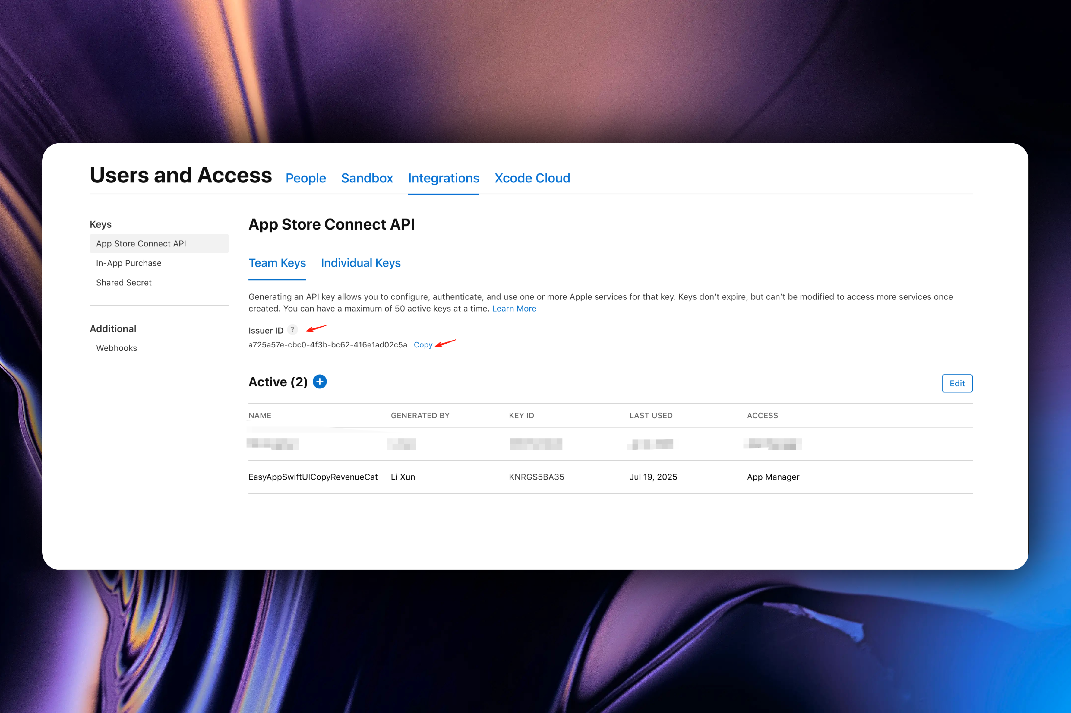Open the Xcode Cloud tab

(532, 178)
